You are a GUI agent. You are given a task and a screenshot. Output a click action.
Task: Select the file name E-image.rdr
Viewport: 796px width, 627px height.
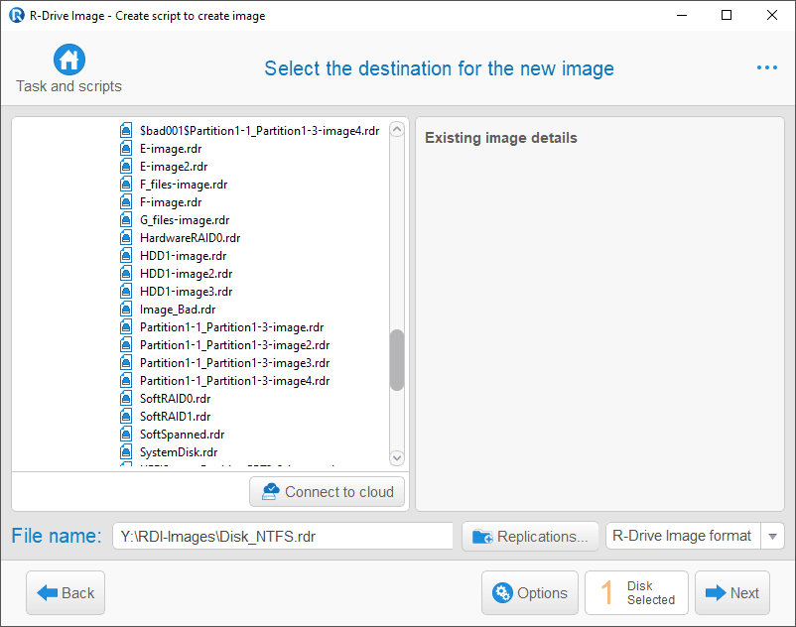(x=171, y=149)
